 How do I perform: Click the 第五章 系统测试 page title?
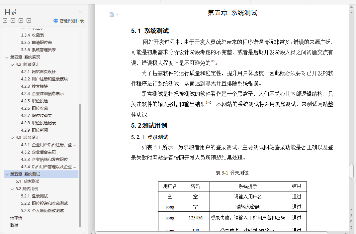[232, 13]
